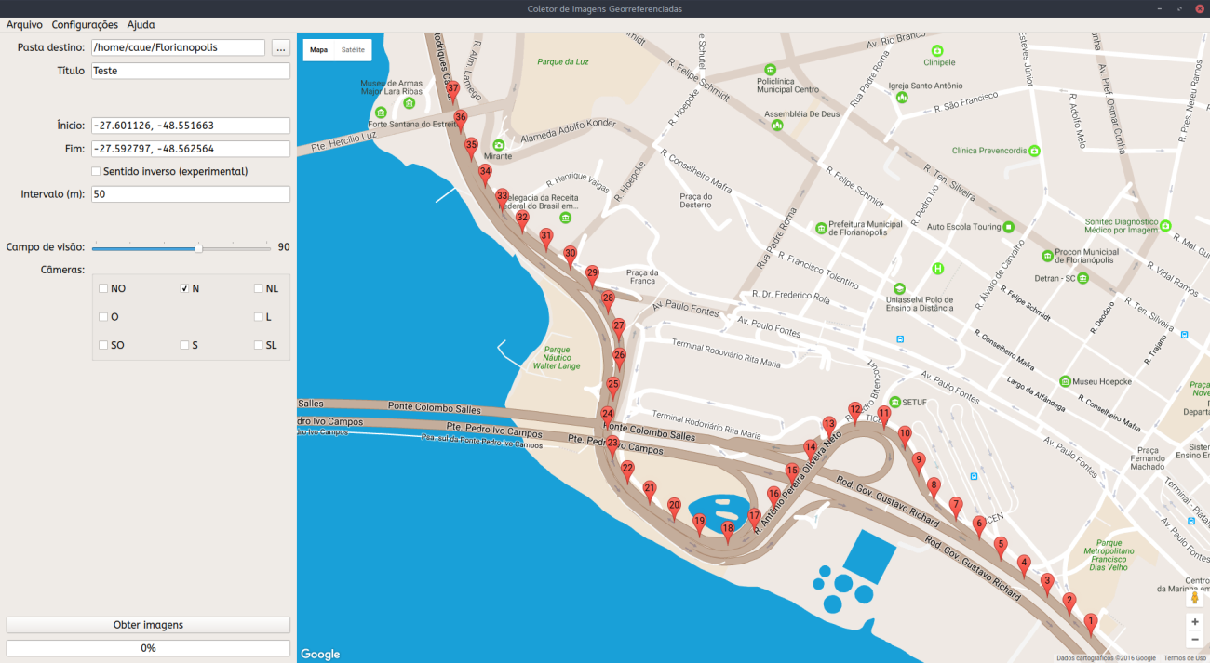Click the Campo de visão slider handle
This screenshot has width=1210, height=663.
click(x=198, y=248)
